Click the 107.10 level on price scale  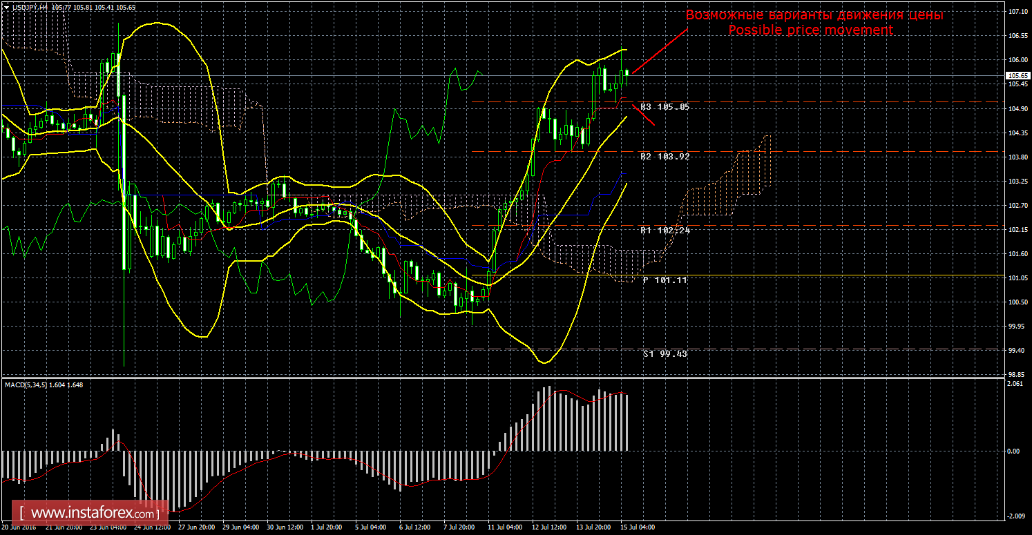point(1016,12)
